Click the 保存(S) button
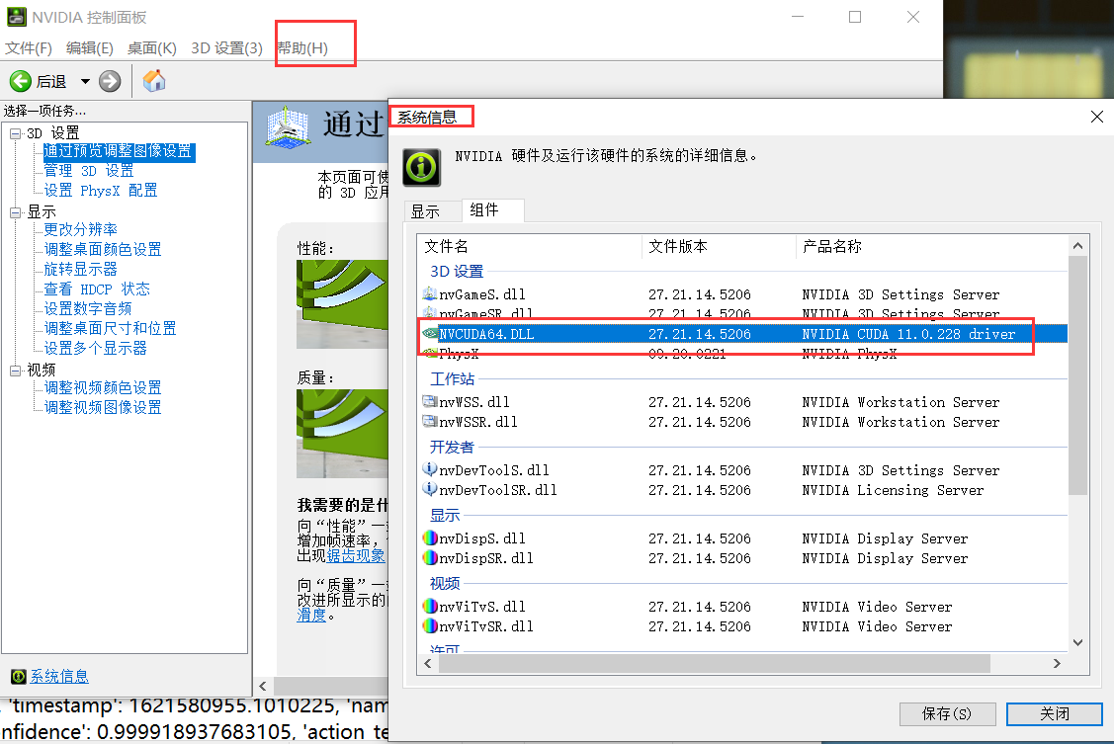 948,714
